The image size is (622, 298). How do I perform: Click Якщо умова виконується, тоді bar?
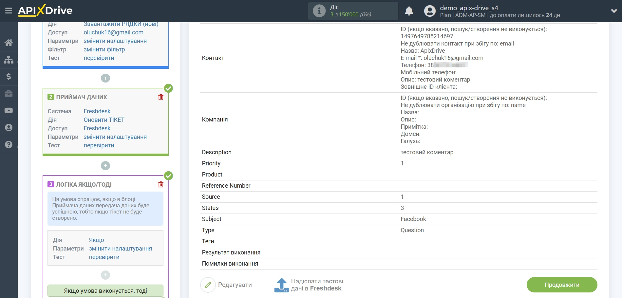[105, 291]
